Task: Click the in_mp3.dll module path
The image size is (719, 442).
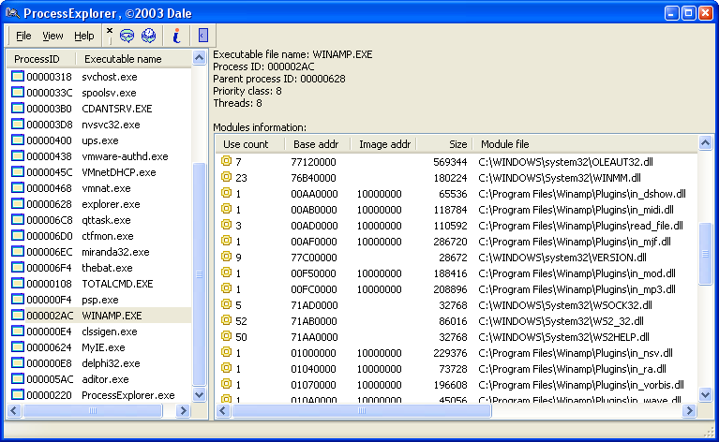Action: 577,289
